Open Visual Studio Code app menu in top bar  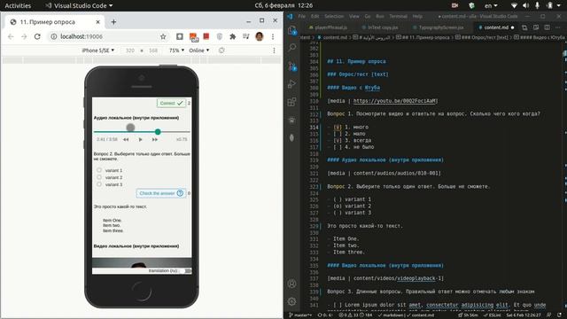point(79,5)
